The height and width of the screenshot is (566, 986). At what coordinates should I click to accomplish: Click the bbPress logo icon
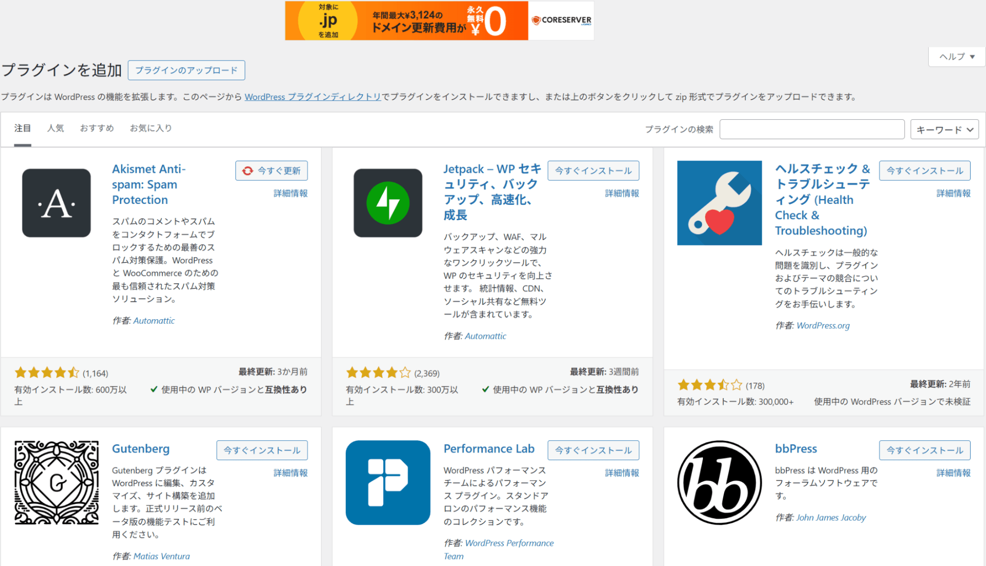pos(719,483)
